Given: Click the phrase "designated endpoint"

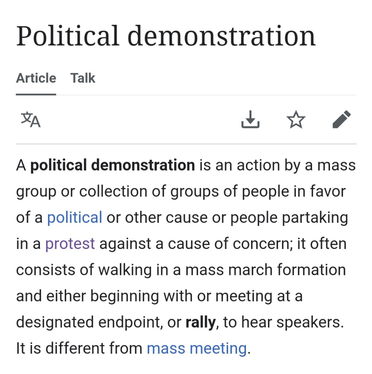Looking at the screenshot, I should pyautogui.click(x=93, y=322).
